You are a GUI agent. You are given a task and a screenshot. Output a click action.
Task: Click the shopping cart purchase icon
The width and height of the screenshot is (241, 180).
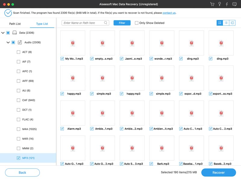(212, 4)
